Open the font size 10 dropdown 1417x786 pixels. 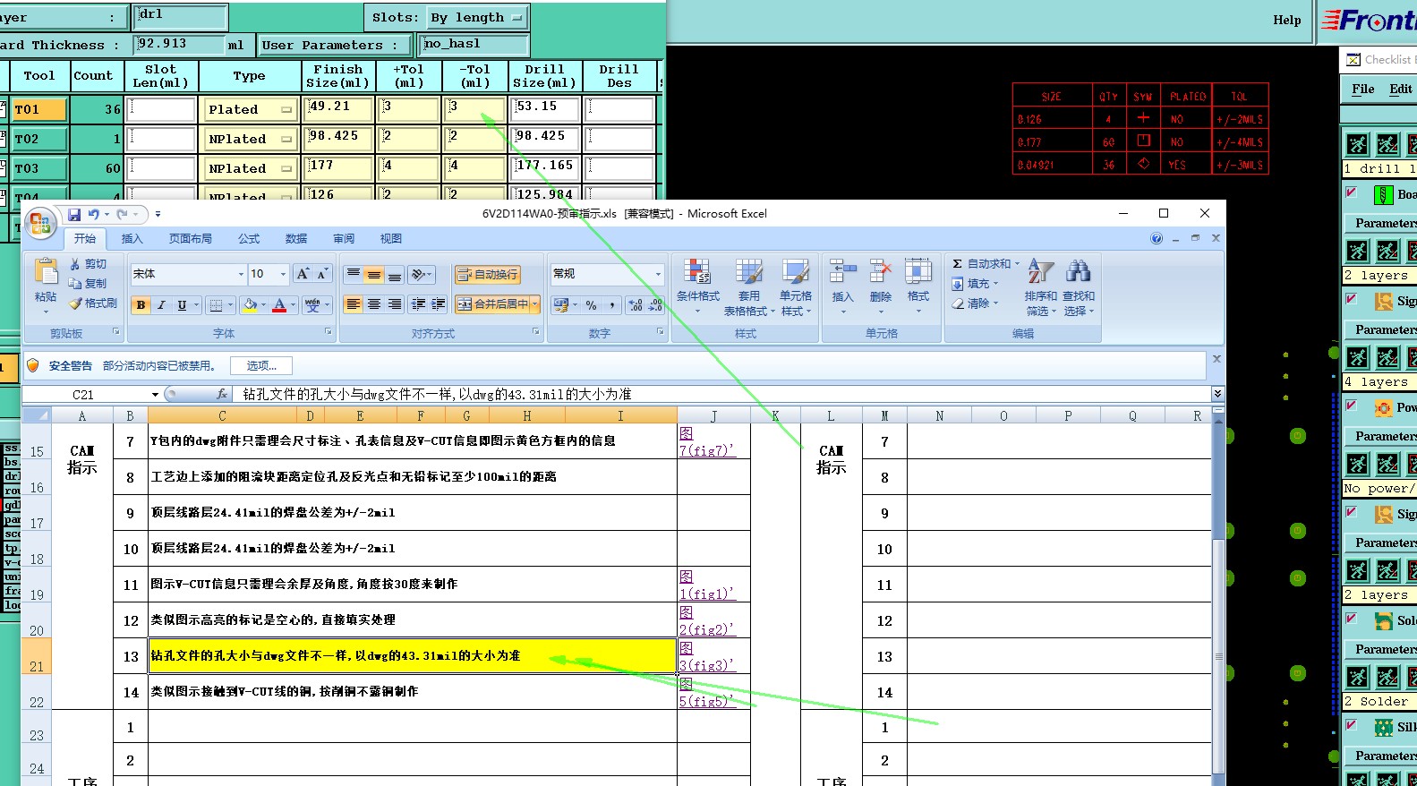pos(284,274)
